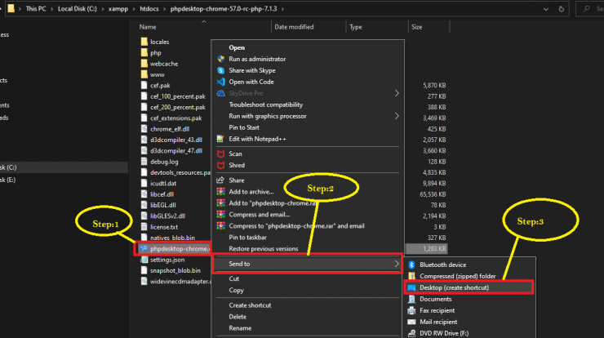This screenshot has height=338, width=604.
Task: Go to This PC in the address path
Action: tap(36, 9)
